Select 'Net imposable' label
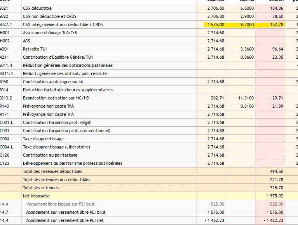Screen dimensions: 298x225 36,196
